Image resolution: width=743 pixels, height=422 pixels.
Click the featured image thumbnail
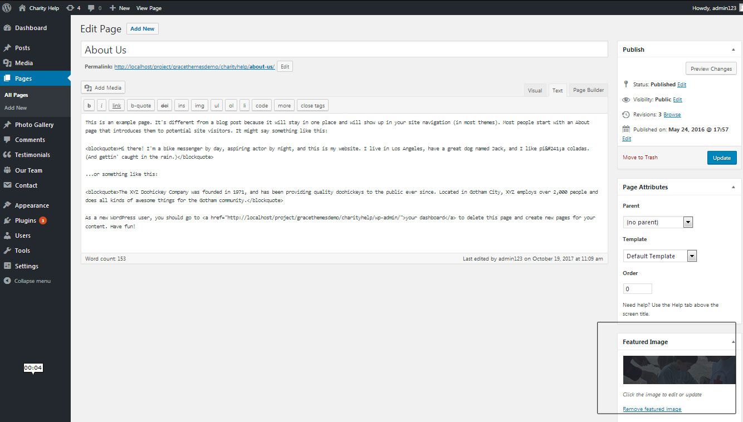pyautogui.click(x=679, y=370)
